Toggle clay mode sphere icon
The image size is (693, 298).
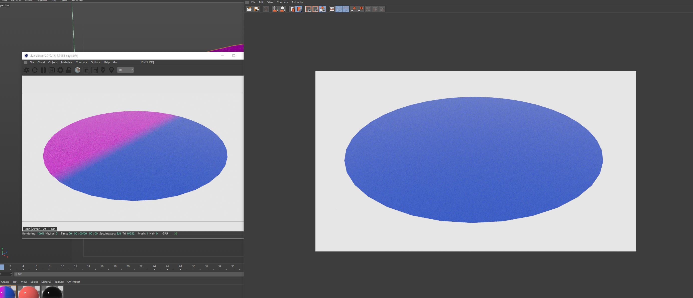(x=77, y=70)
